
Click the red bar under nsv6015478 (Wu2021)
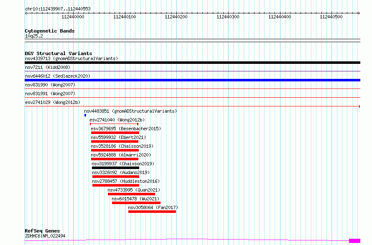pyautogui.click(x=136, y=203)
